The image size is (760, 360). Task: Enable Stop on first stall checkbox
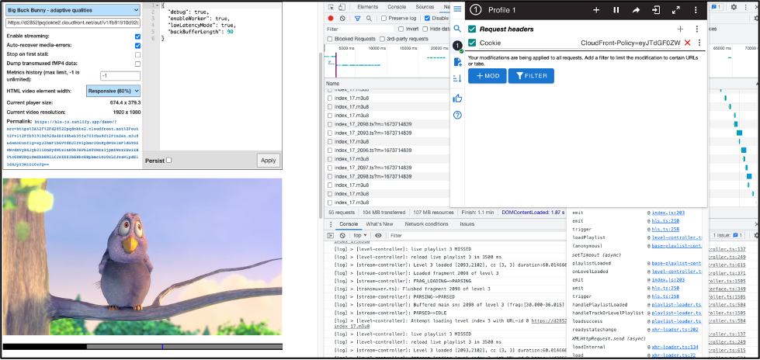point(137,55)
